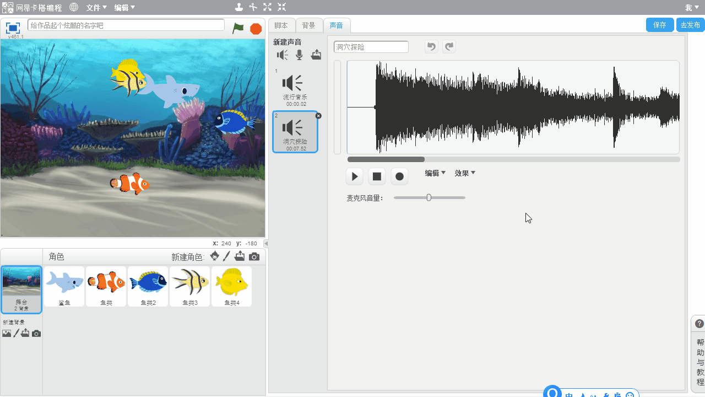Open the globe language selector
Viewport: 705px width, 397px height.
click(x=74, y=8)
